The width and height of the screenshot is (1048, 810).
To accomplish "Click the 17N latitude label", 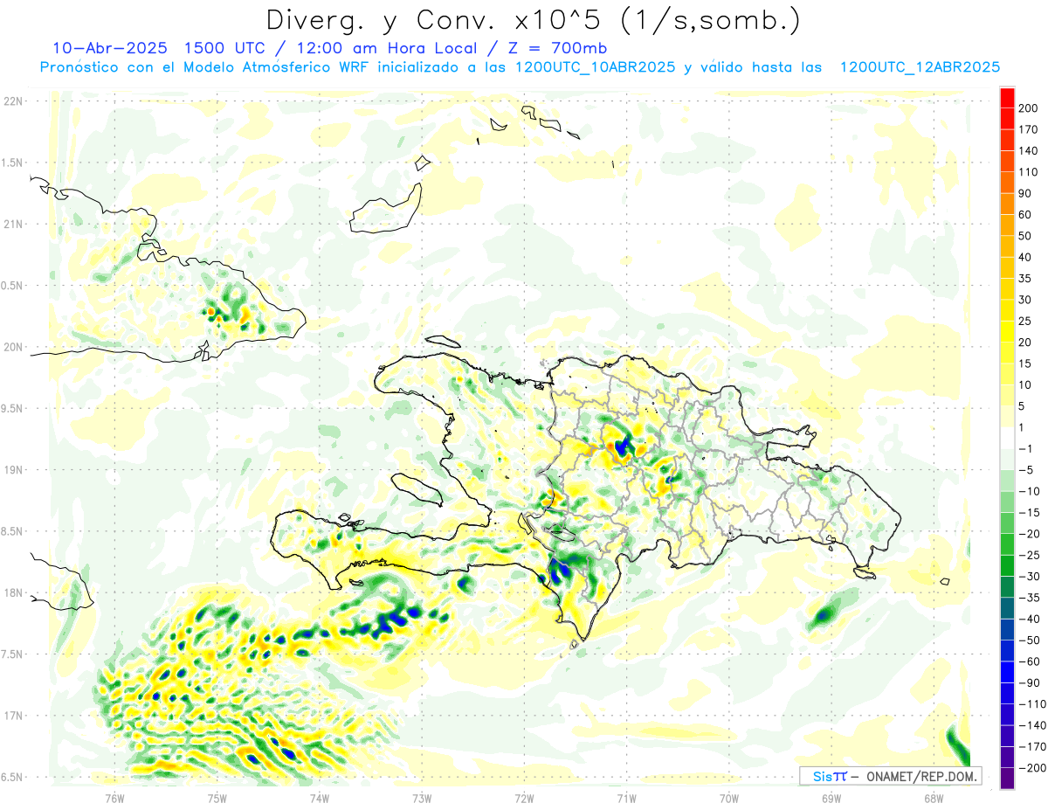I will click(x=12, y=716).
